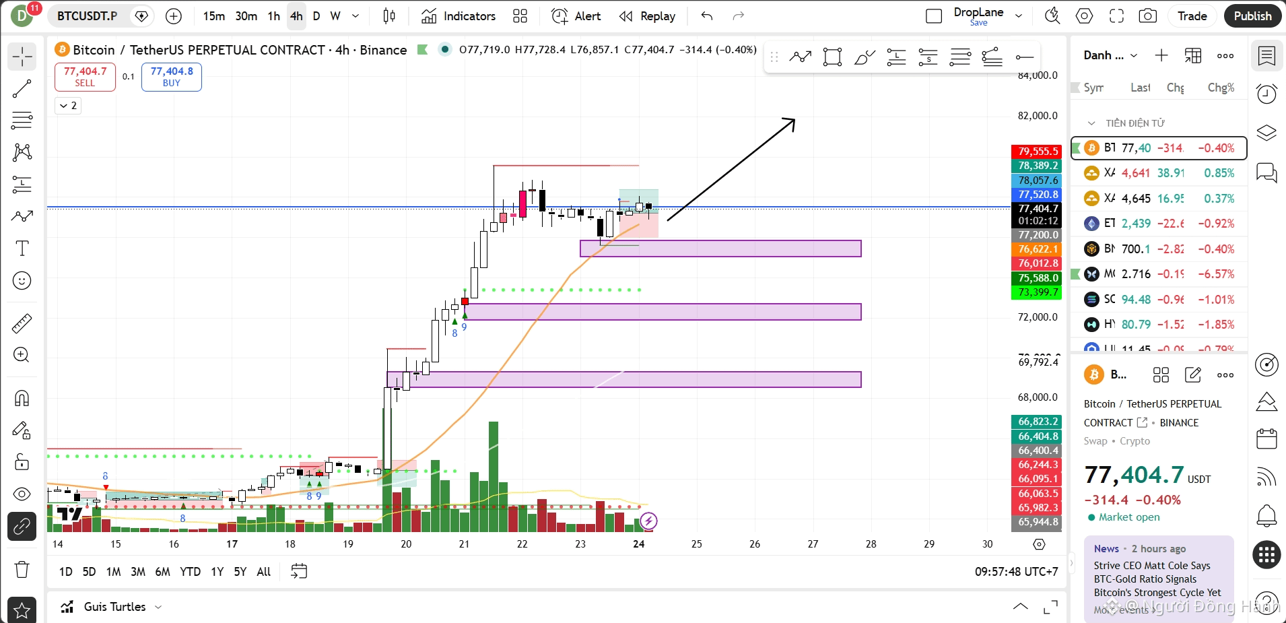Open the go to date calendar
The width and height of the screenshot is (1286, 623).
[299, 572]
